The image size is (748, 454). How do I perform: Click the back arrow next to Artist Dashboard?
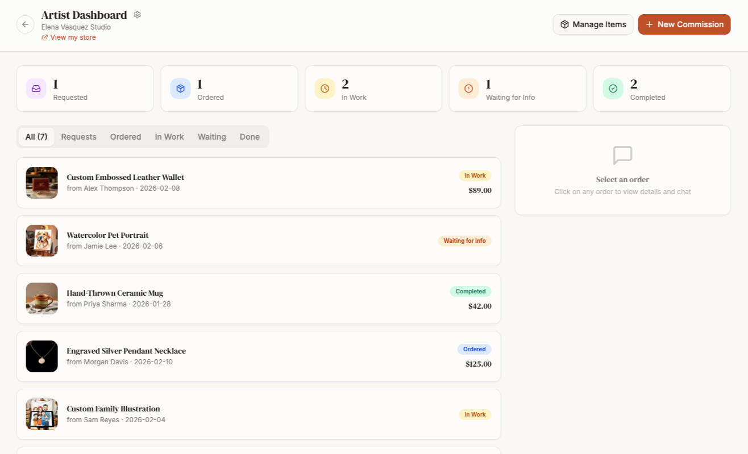pos(25,24)
